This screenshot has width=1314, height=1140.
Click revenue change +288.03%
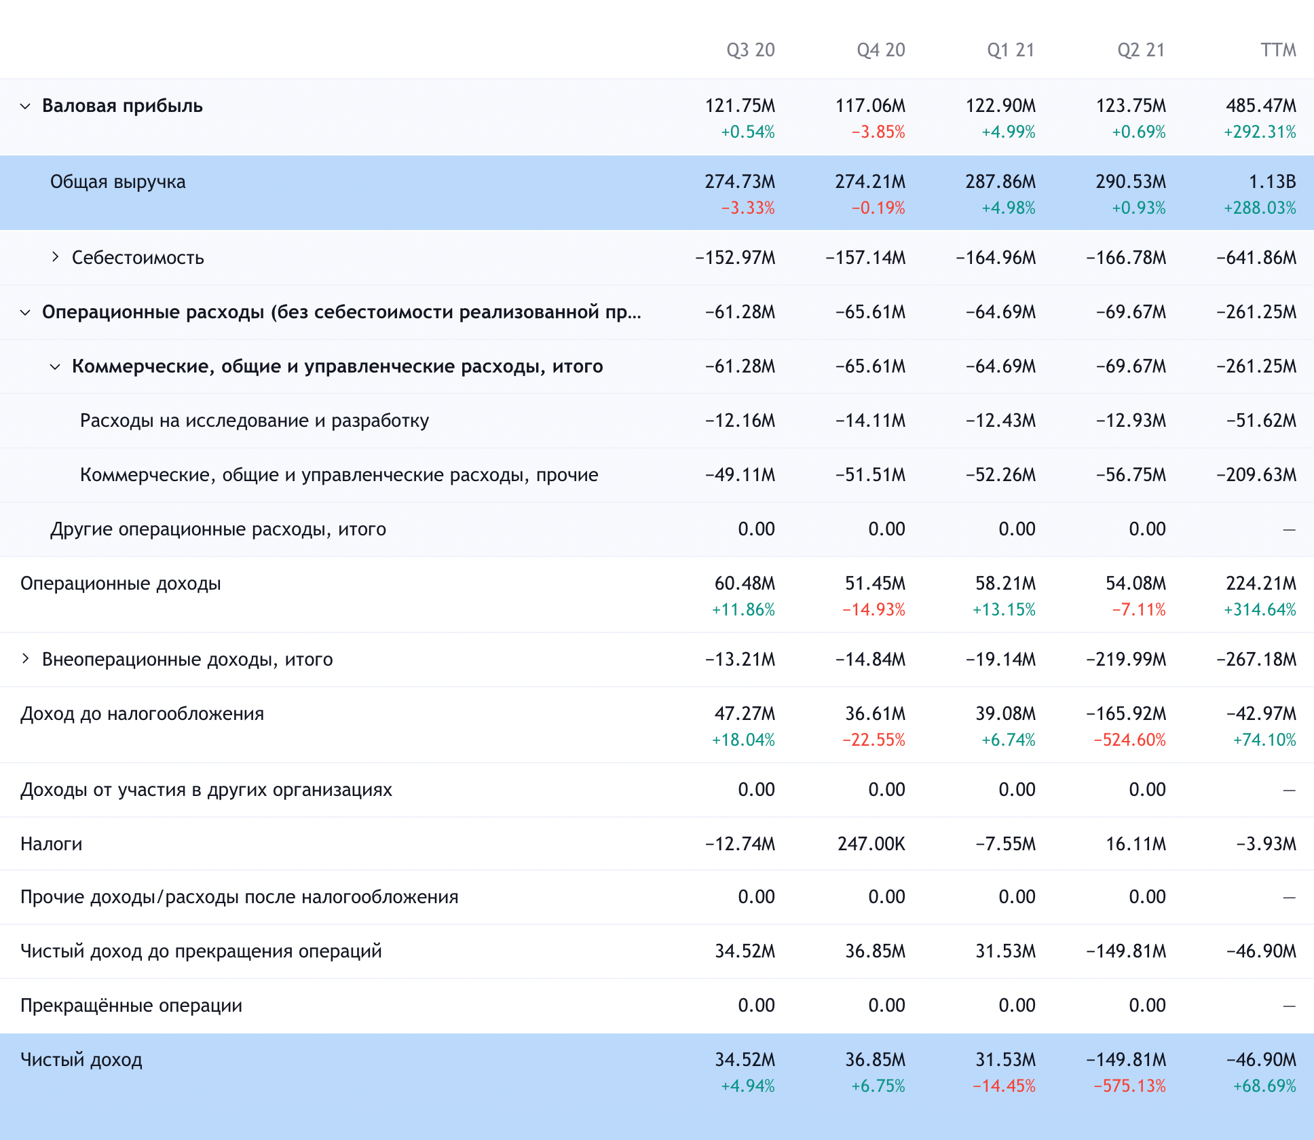tap(1260, 208)
